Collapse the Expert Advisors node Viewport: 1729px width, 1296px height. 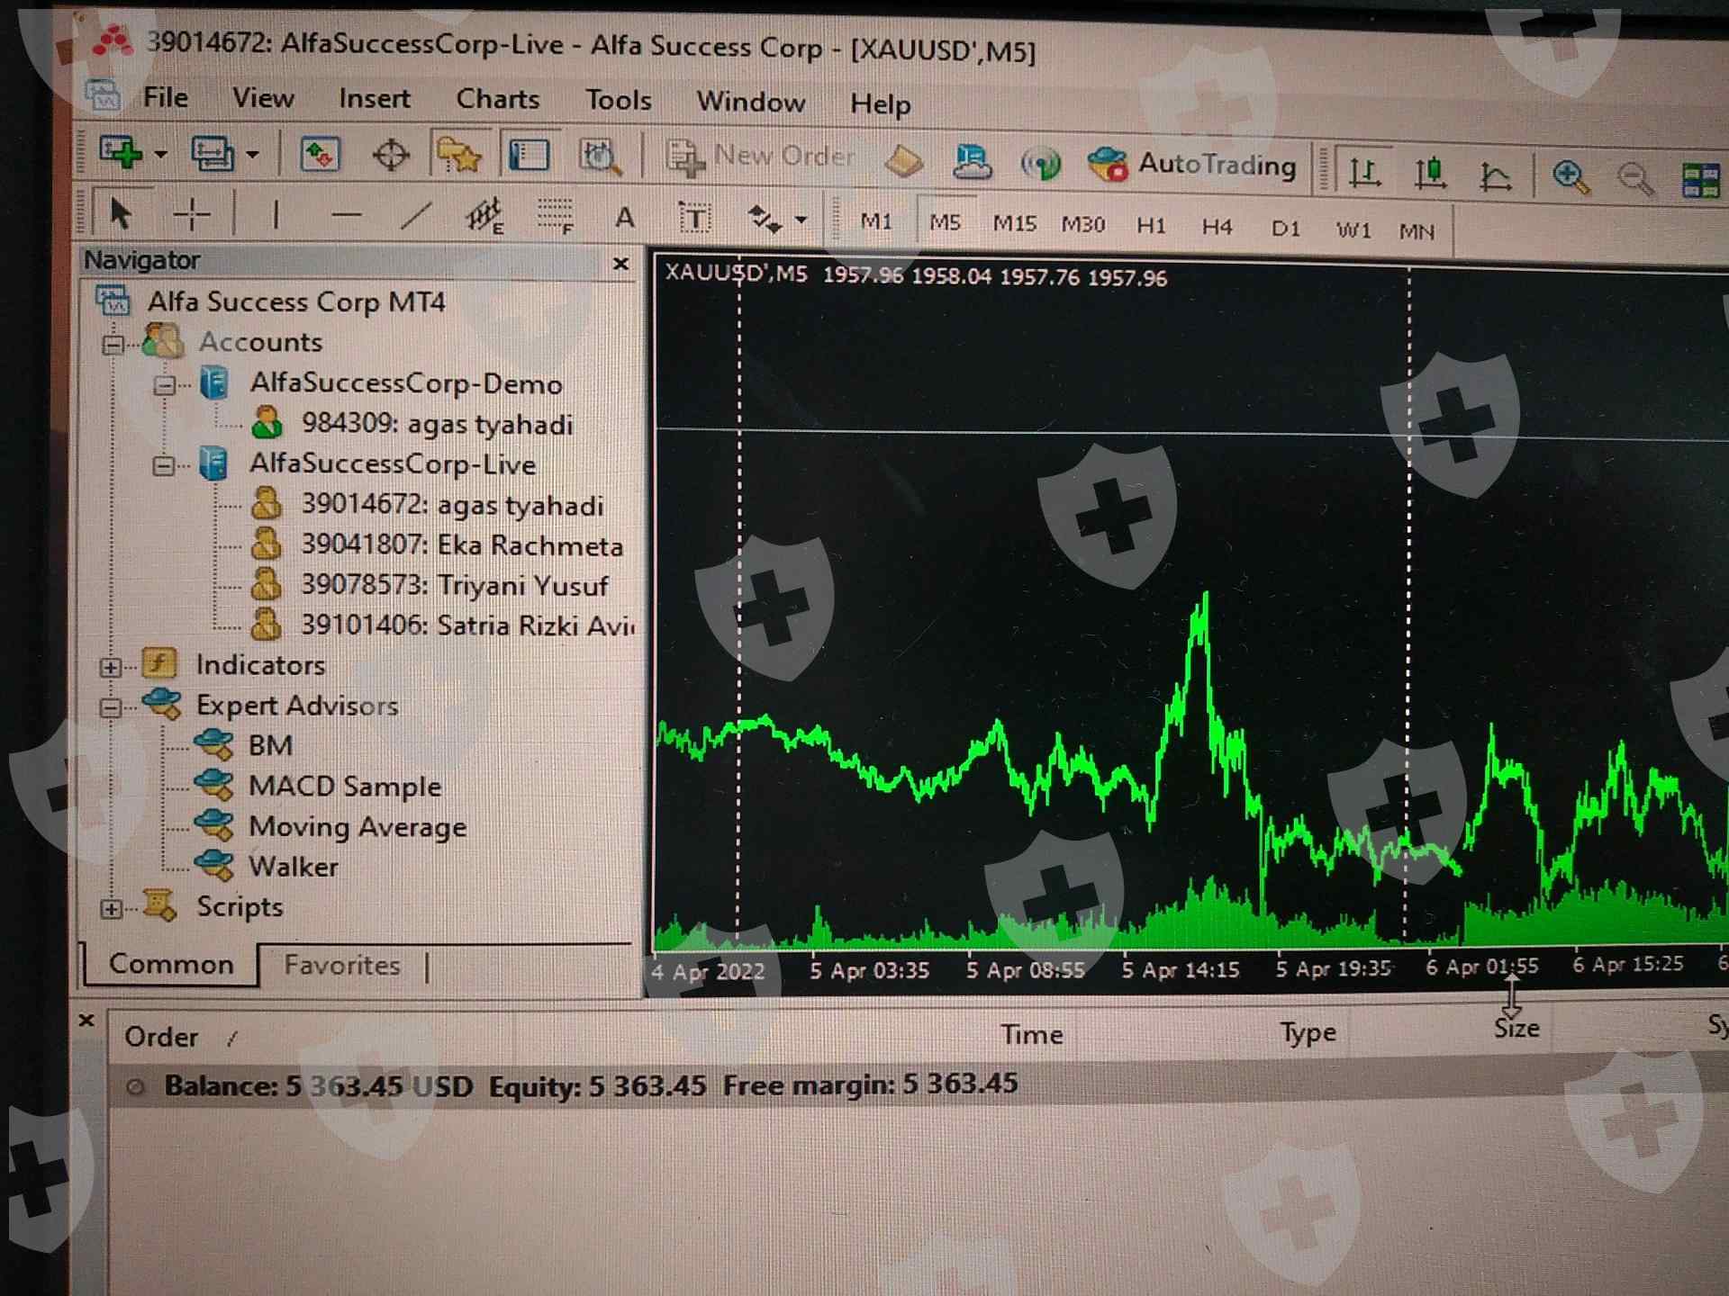[x=111, y=707]
